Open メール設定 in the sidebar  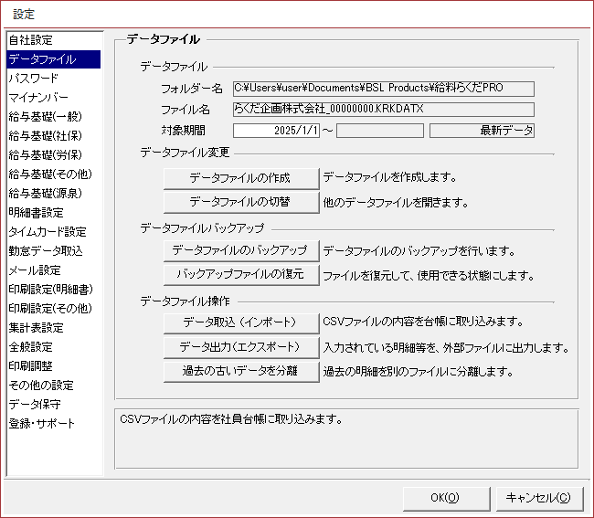click(x=35, y=270)
